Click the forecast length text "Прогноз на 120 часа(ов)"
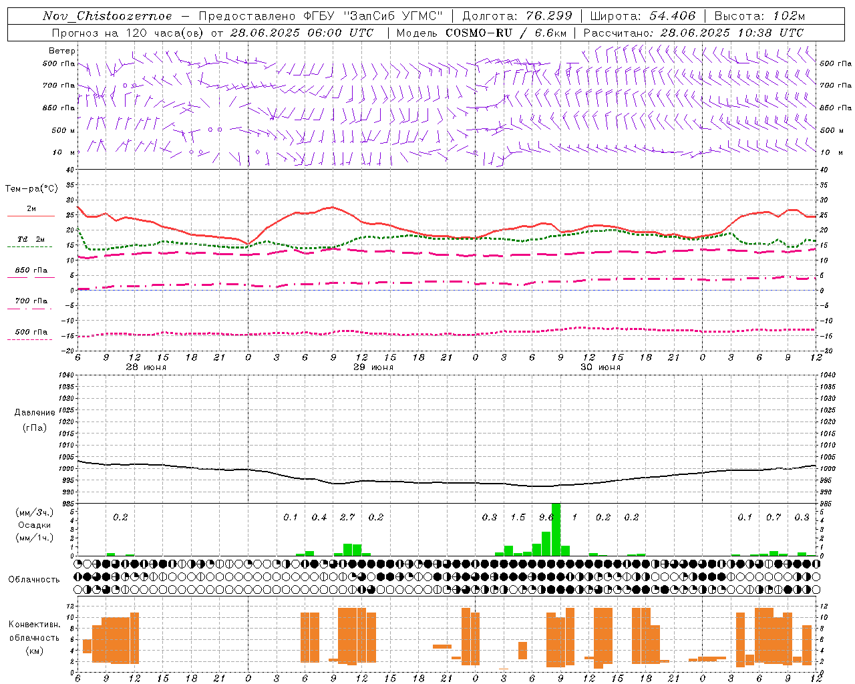 point(128,33)
